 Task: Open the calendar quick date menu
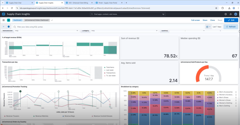tap(208, 27)
